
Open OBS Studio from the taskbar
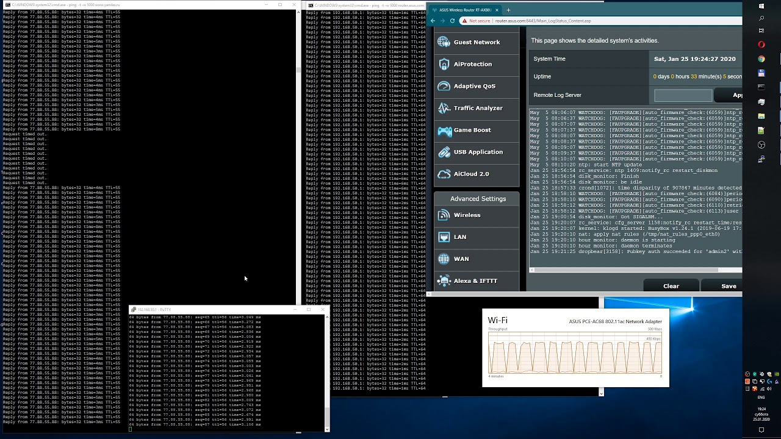(761, 145)
